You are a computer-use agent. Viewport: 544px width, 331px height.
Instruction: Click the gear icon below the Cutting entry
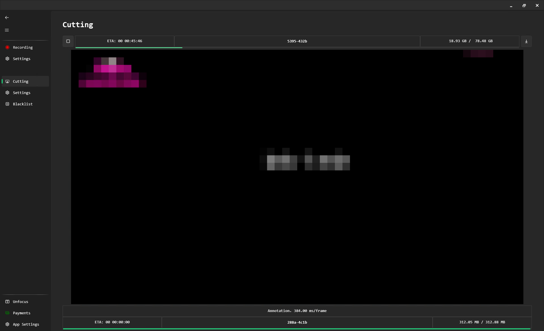[x=7, y=93]
